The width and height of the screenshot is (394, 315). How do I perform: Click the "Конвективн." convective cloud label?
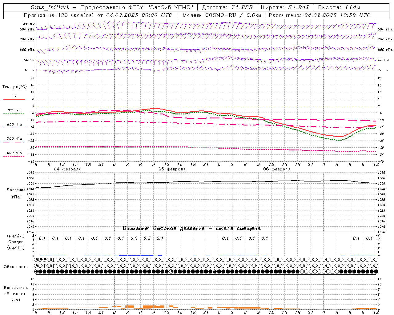click(x=16, y=288)
